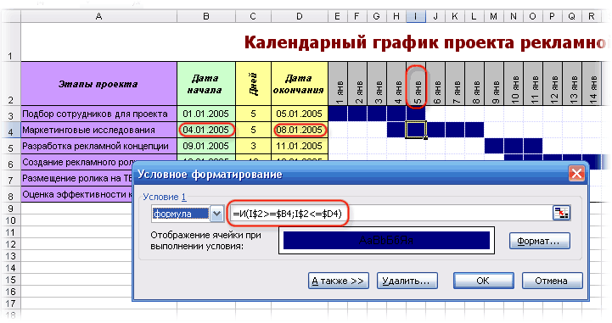Close the Условное форматирование dialog
Image resolution: width=612 pixels, height=323 pixels.
576,174
